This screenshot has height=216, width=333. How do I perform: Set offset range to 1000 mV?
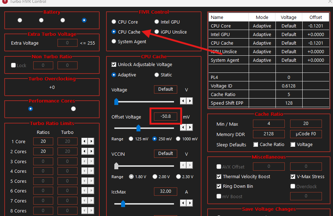[178, 139]
